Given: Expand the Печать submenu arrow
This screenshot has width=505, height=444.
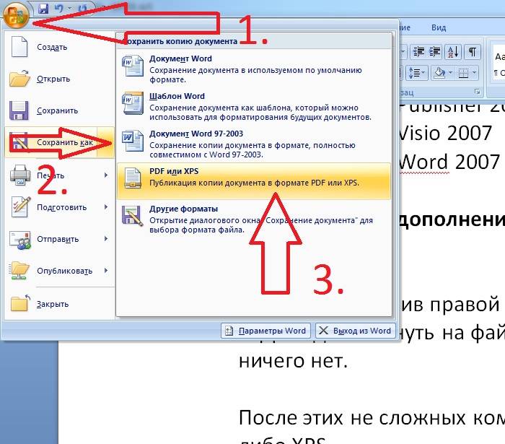Looking at the screenshot, I should 106,175.
